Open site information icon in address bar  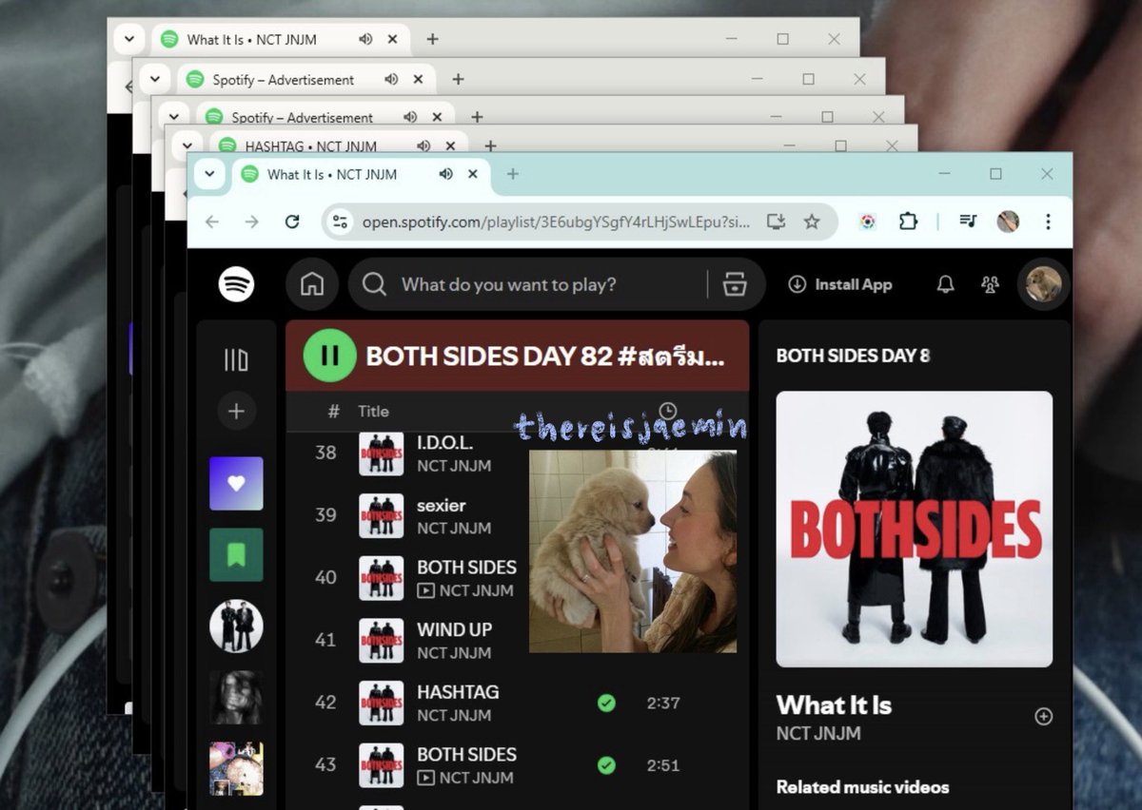(x=340, y=222)
